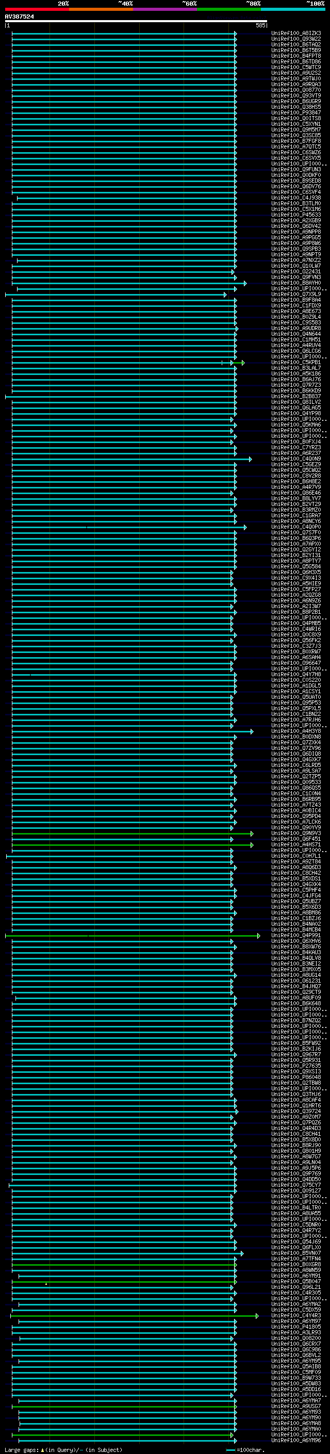Viewport: 330px width, 1454px height.
Task: Open green-bar hit UniRef100_Q9N9V3
Action: (x=296, y=834)
